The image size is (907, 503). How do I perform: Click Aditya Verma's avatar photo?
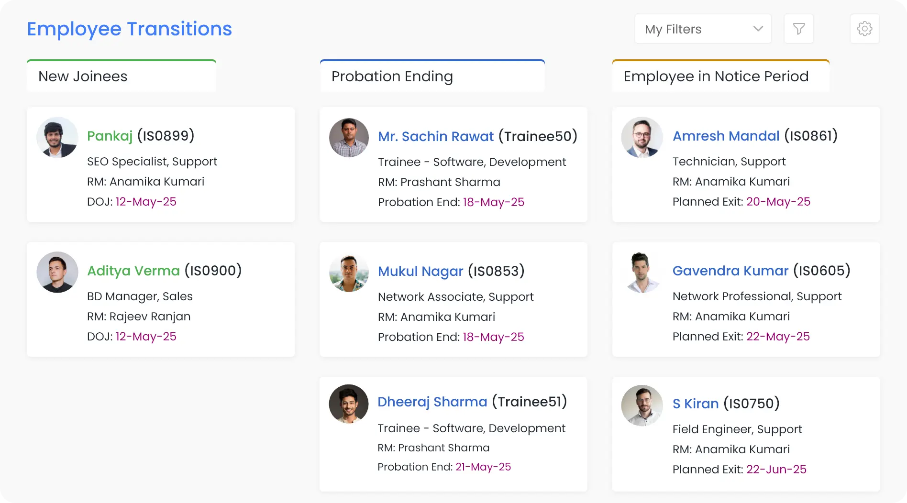click(57, 272)
